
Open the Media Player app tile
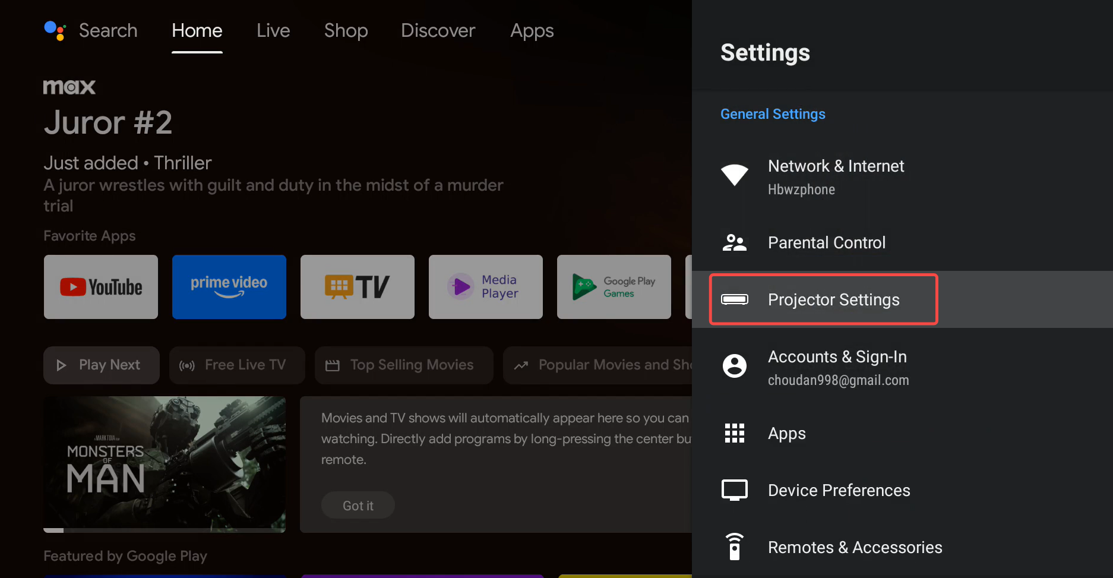point(486,287)
